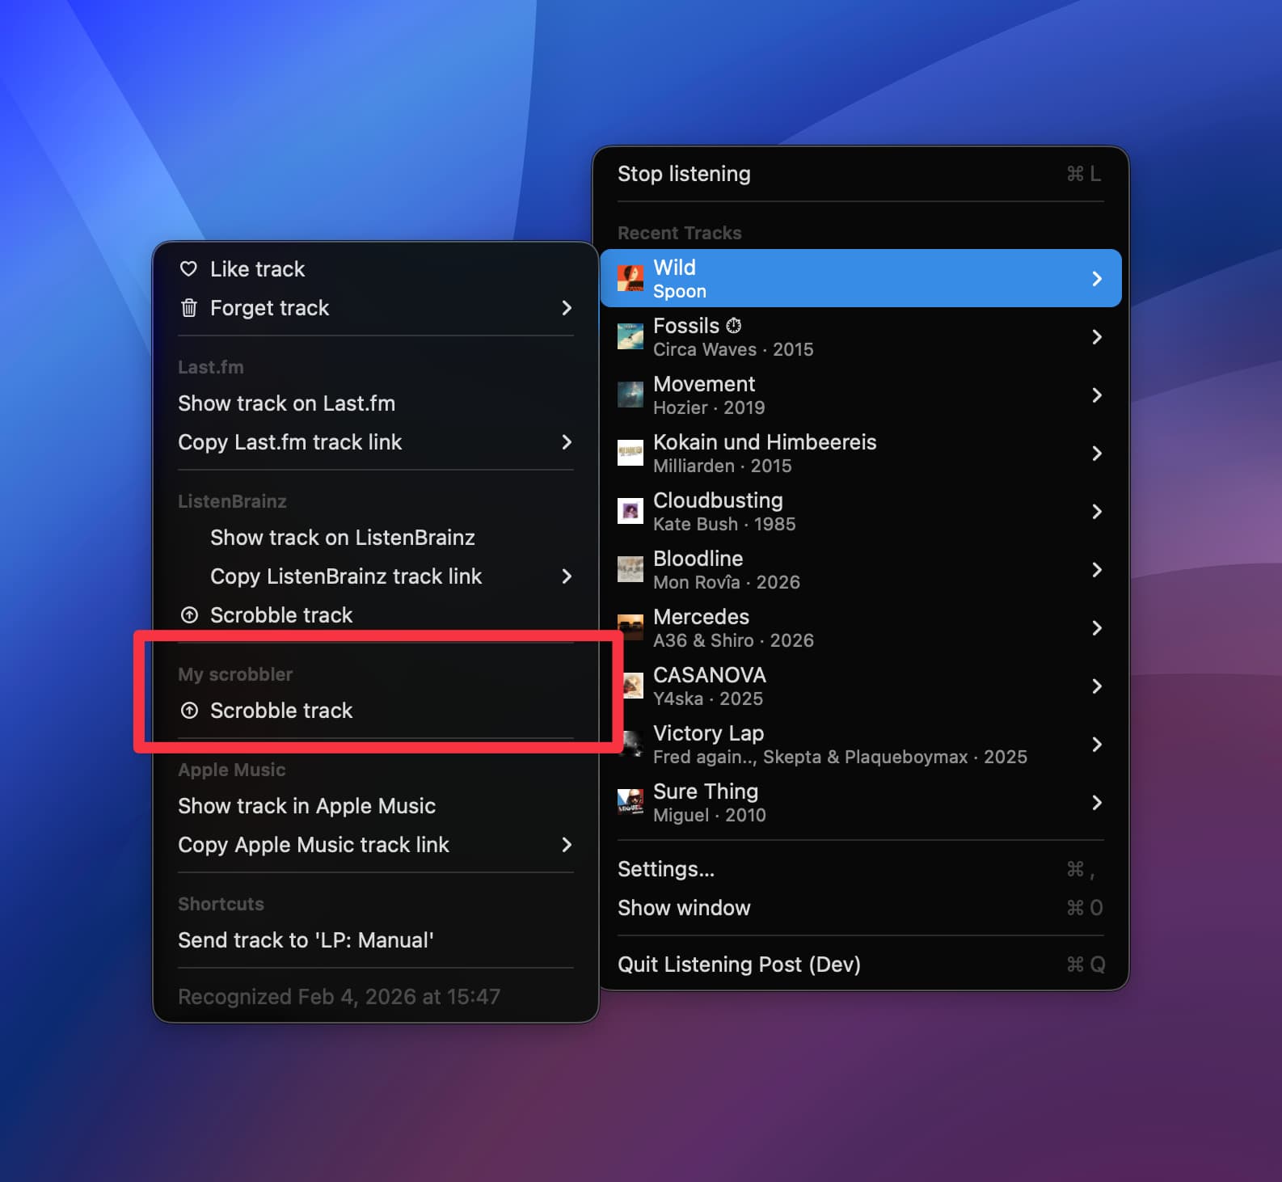This screenshot has height=1182, width=1282.
Task: Click the Cloudbusting album cover icon
Action: point(630,512)
